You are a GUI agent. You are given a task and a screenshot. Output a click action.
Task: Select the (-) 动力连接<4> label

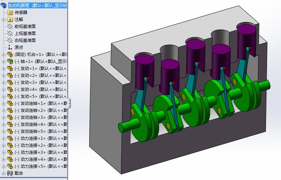[41, 159]
